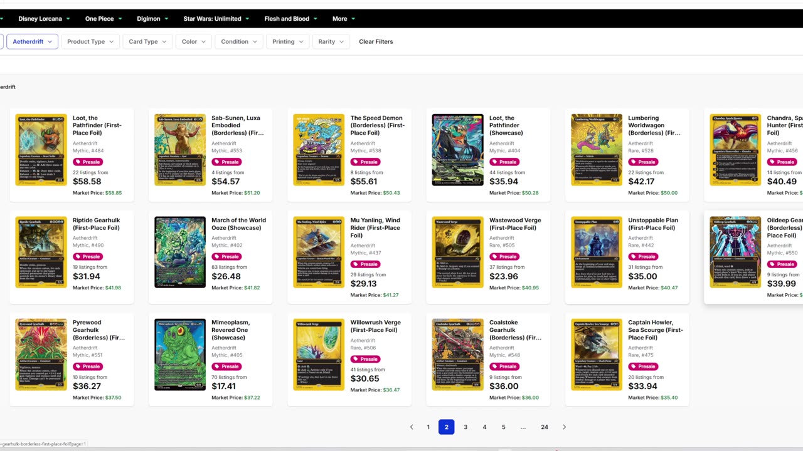Click the $30.65 Willowrush Verge price
This screenshot has height=451, width=803.
365,379
